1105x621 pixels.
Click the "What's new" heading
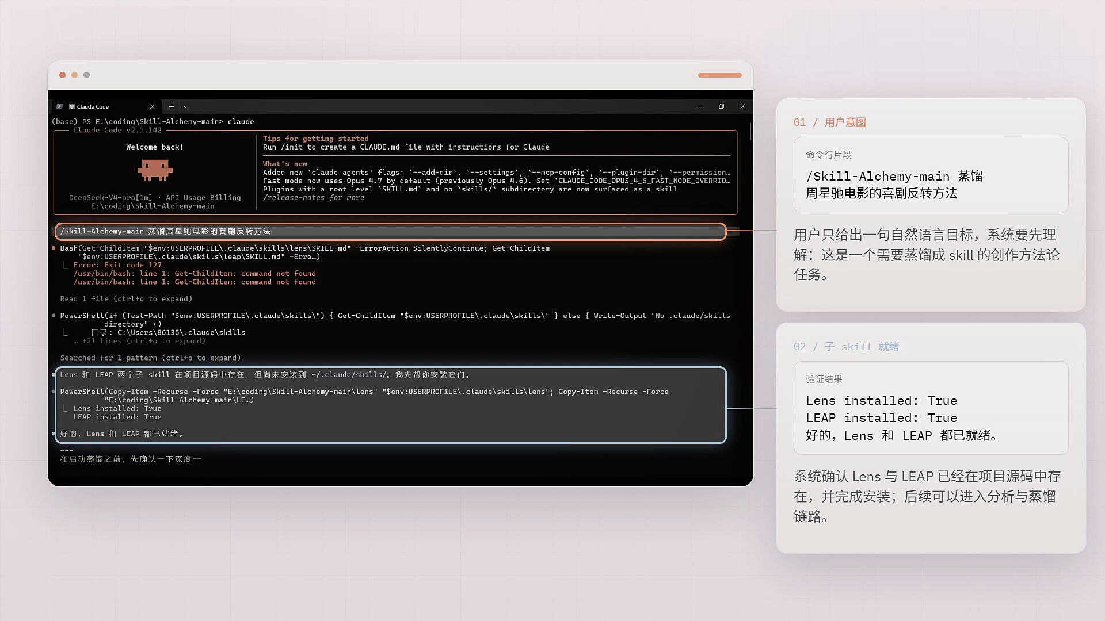click(285, 164)
